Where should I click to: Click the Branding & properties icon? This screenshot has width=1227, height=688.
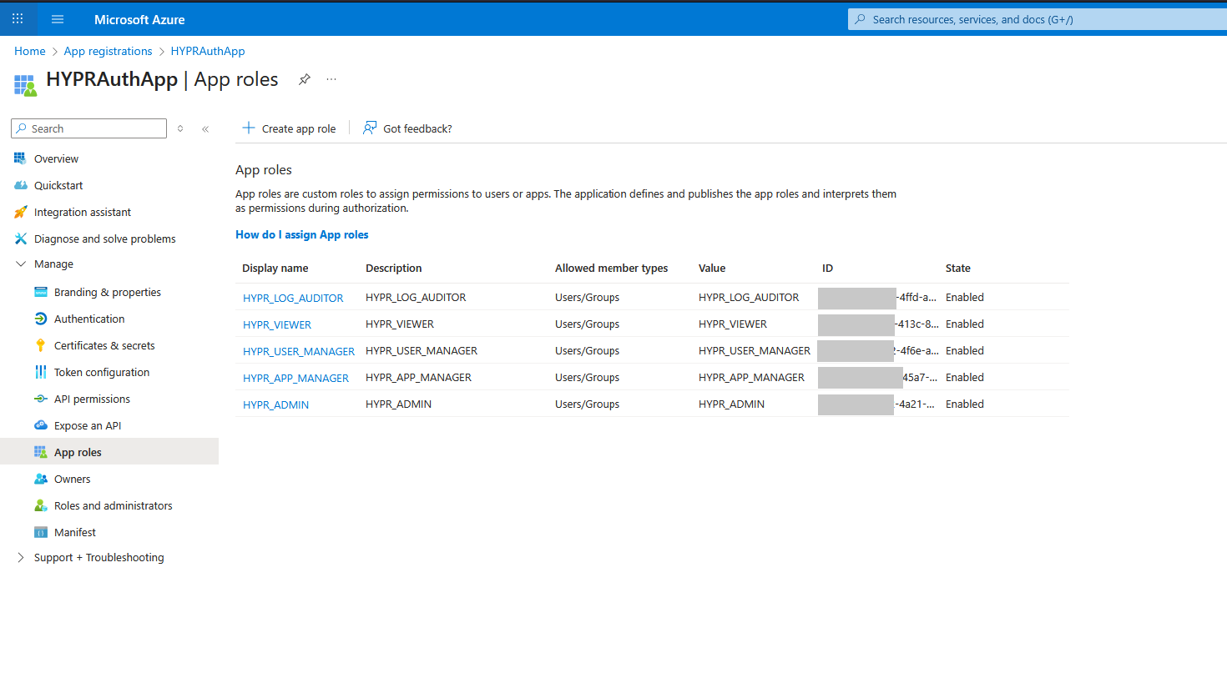40,292
